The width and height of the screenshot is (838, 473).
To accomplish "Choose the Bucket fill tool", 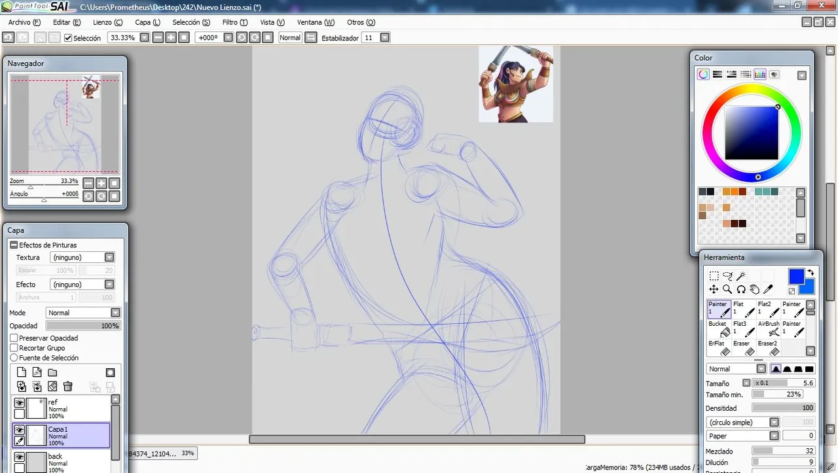I will (719, 328).
